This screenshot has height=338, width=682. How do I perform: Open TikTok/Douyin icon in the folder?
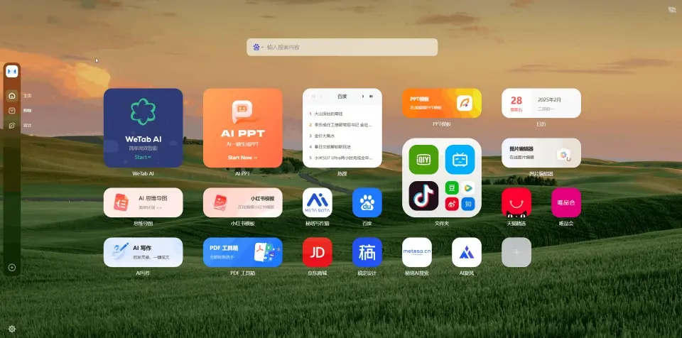point(423,196)
